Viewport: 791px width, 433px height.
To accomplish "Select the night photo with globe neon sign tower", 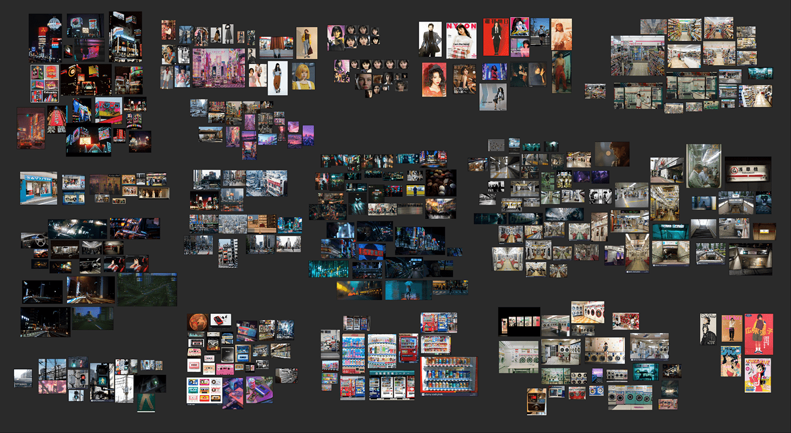I will tap(45, 38).
